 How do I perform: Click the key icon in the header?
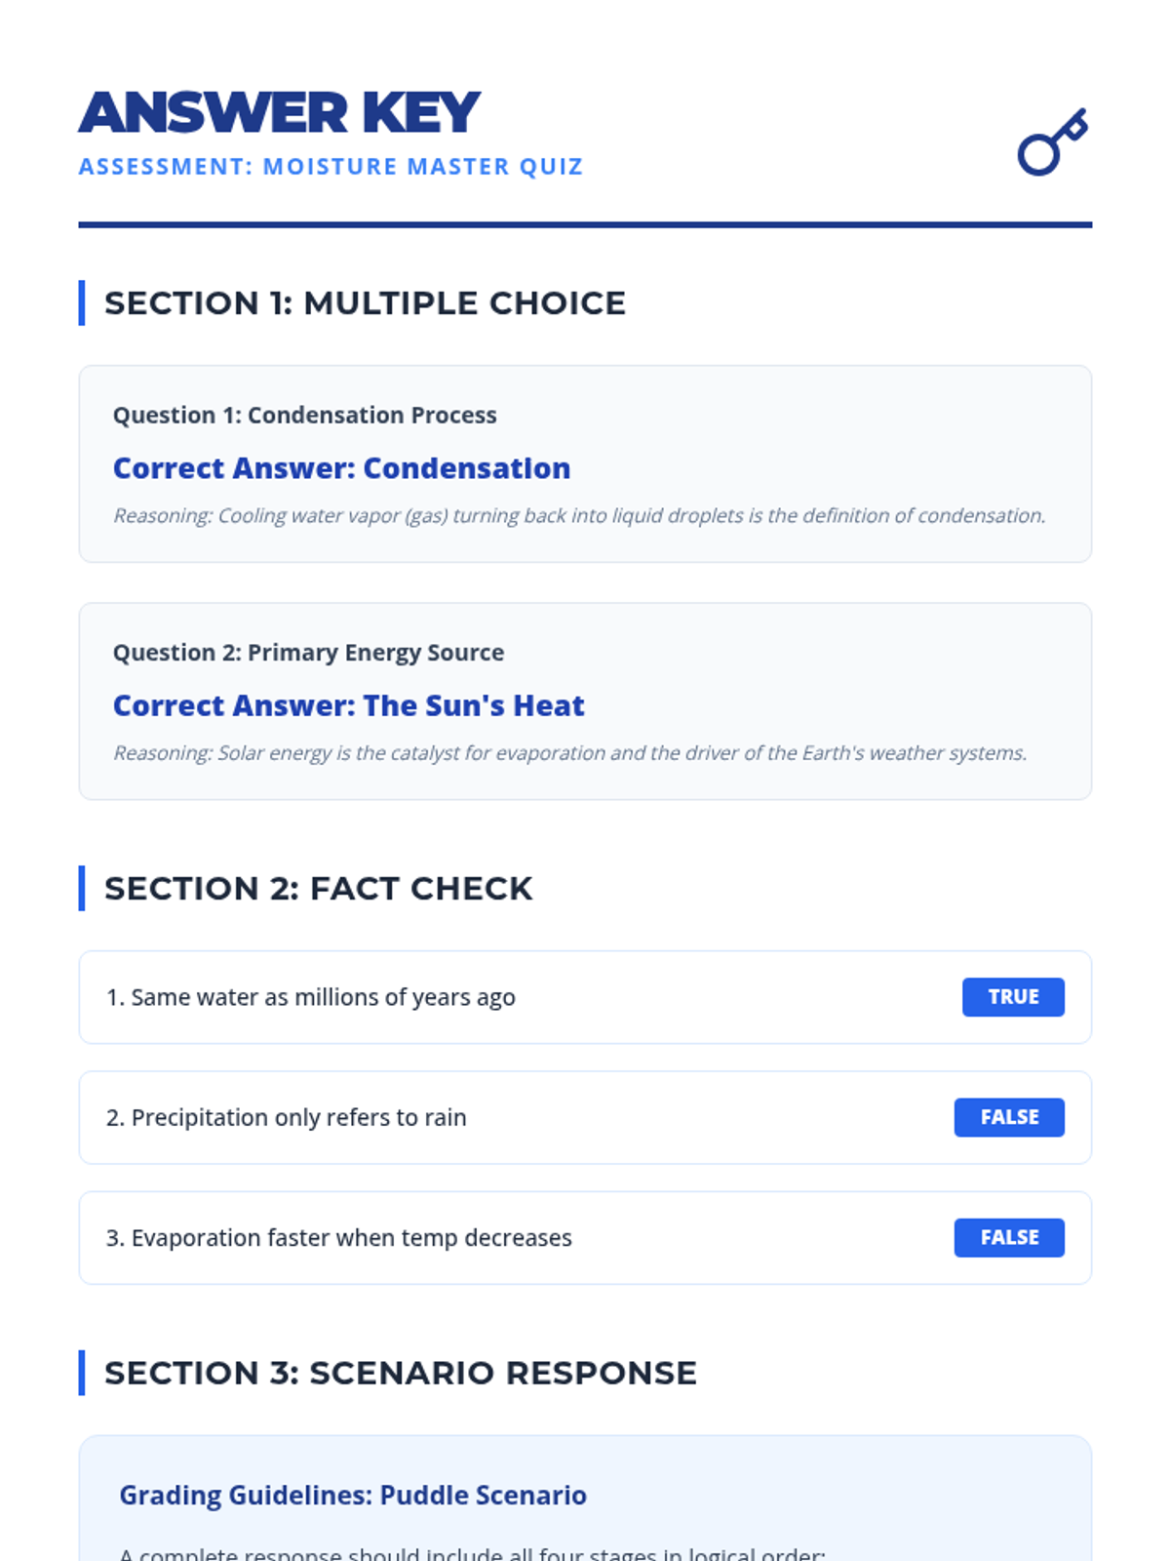tap(1052, 142)
